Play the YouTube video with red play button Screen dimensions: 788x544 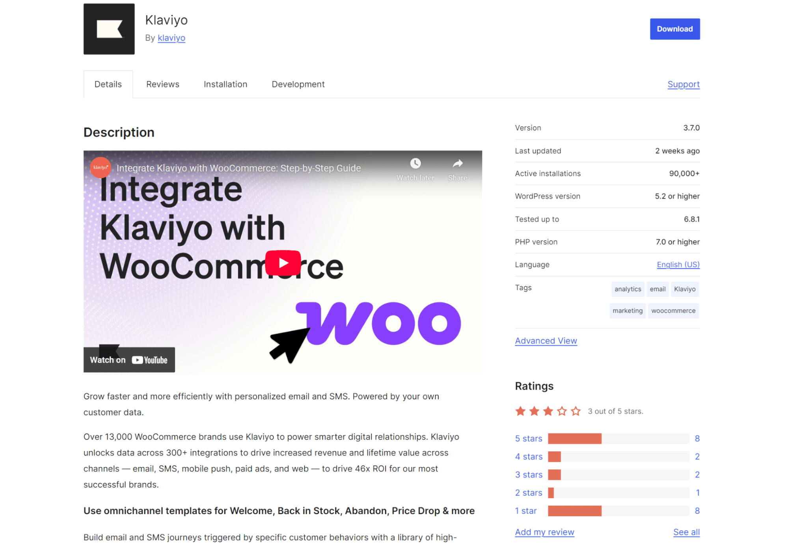tap(283, 263)
